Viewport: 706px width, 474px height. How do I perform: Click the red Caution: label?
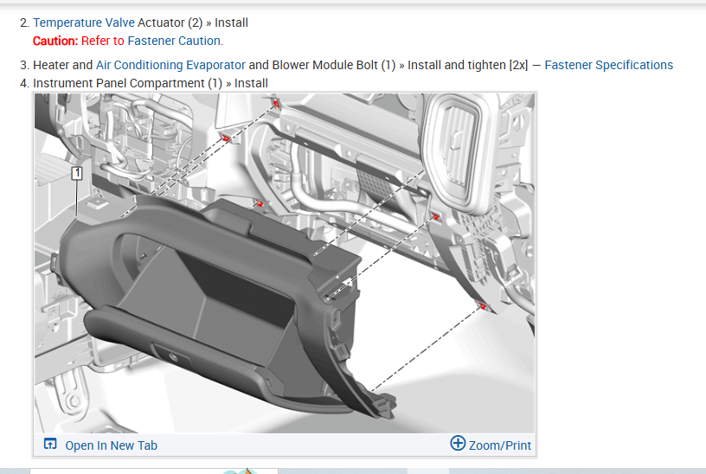pyautogui.click(x=55, y=41)
